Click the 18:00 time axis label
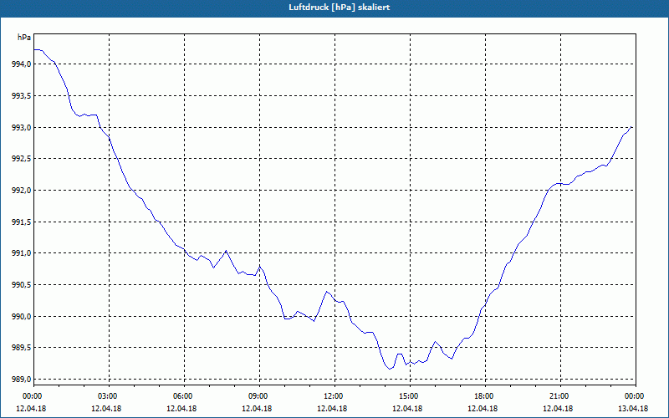This screenshot has height=418, width=669. click(485, 396)
